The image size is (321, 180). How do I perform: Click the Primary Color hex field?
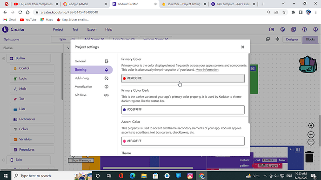(x=183, y=79)
